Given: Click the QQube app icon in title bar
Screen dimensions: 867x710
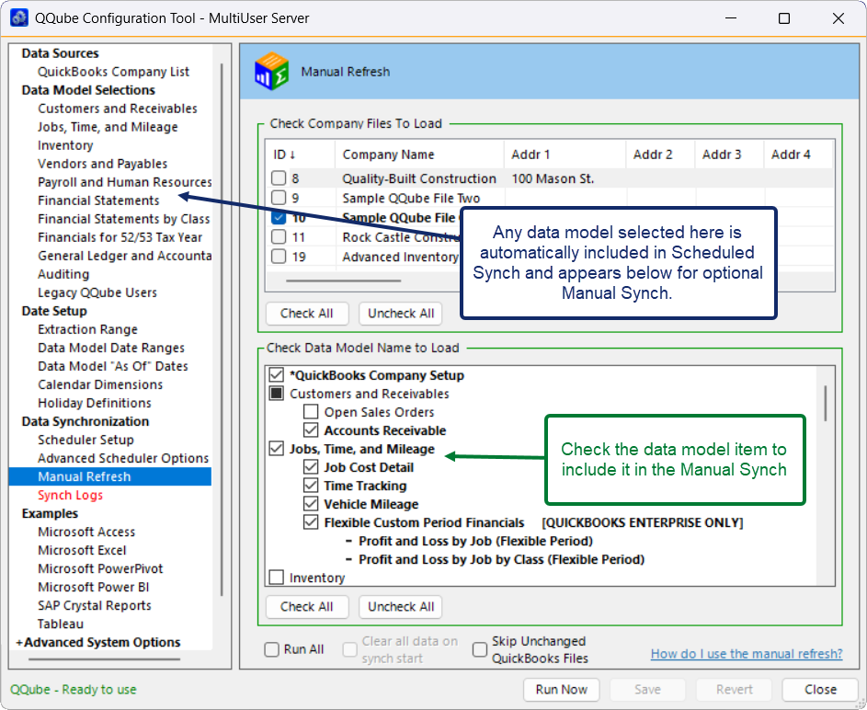Looking at the screenshot, I should 19,17.
